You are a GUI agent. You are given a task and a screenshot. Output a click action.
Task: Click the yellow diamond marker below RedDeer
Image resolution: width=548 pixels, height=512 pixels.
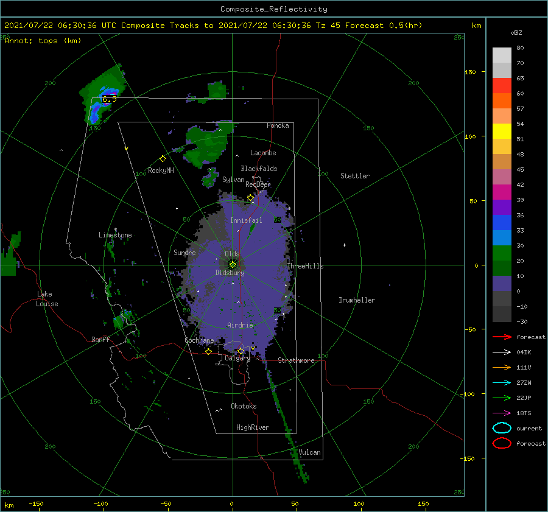(250, 198)
